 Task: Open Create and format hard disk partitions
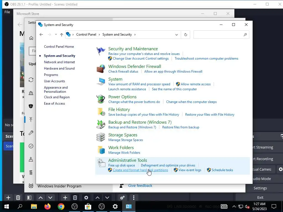pos(140,170)
